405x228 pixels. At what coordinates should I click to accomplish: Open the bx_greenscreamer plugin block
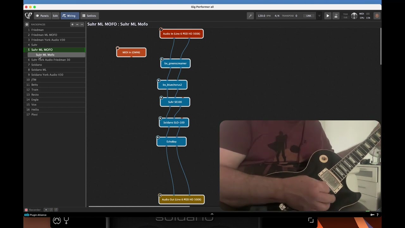click(176, 63)
